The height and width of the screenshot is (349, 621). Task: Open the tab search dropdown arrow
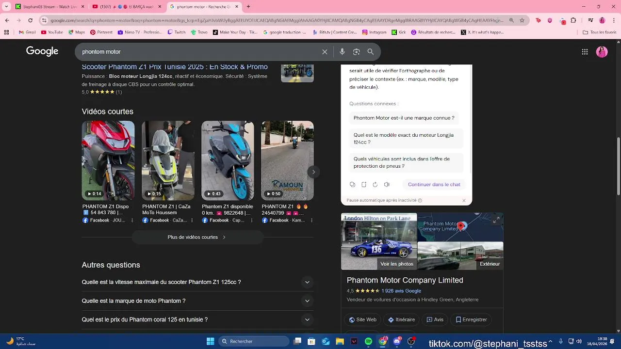7,6
